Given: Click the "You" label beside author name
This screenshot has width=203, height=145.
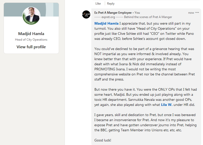Looking at the screenshot, I should 137,13.
